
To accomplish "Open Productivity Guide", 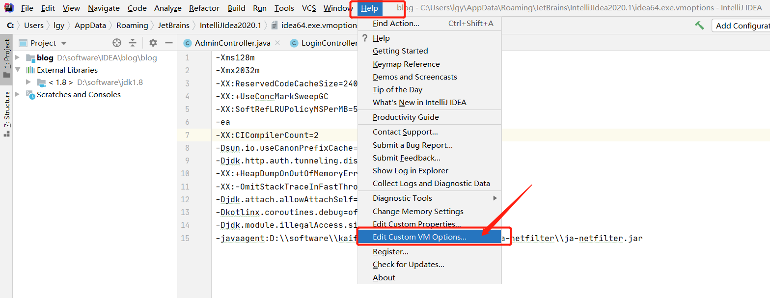I will (429, 117).
